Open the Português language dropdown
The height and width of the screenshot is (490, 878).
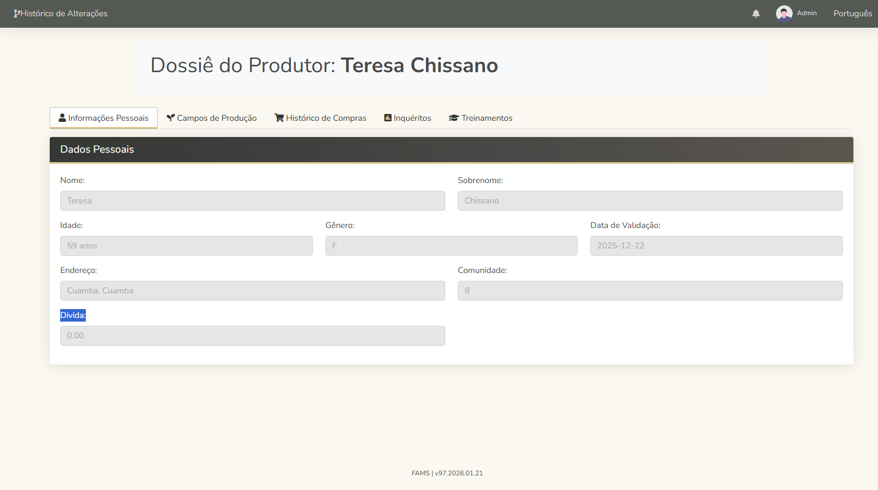coord(852,14)
